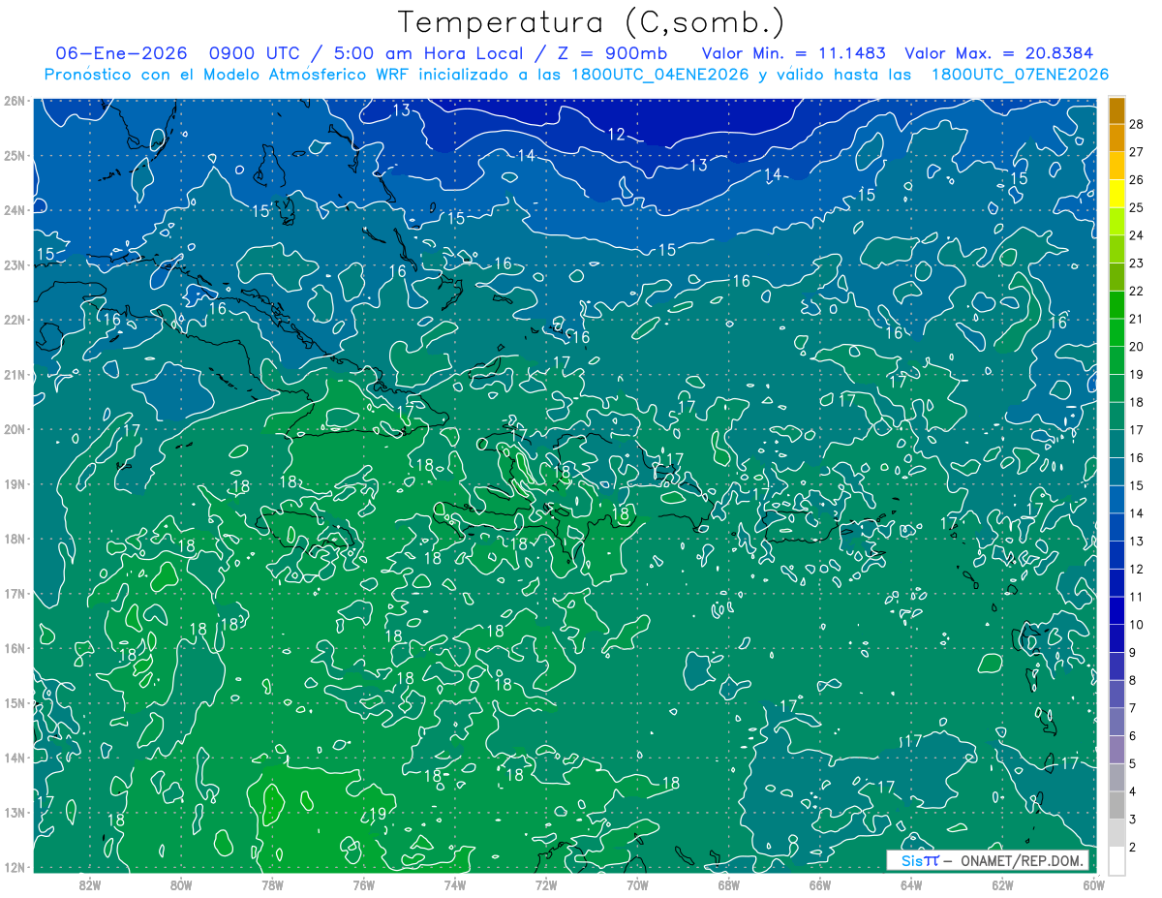Click the "20N" latitude axis label
This screenshot has height=898, width=1162.
[x=14, y=428]
